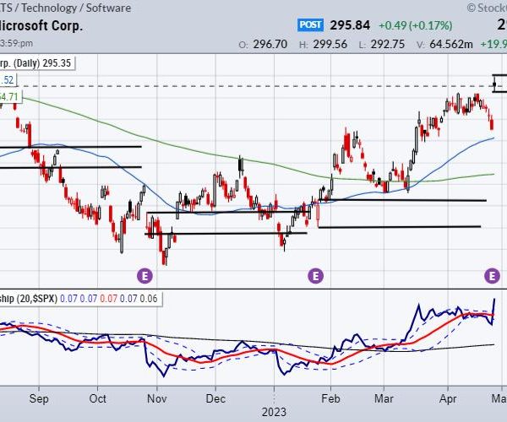Open the Software breadcrumb link

tap(109, 8)
